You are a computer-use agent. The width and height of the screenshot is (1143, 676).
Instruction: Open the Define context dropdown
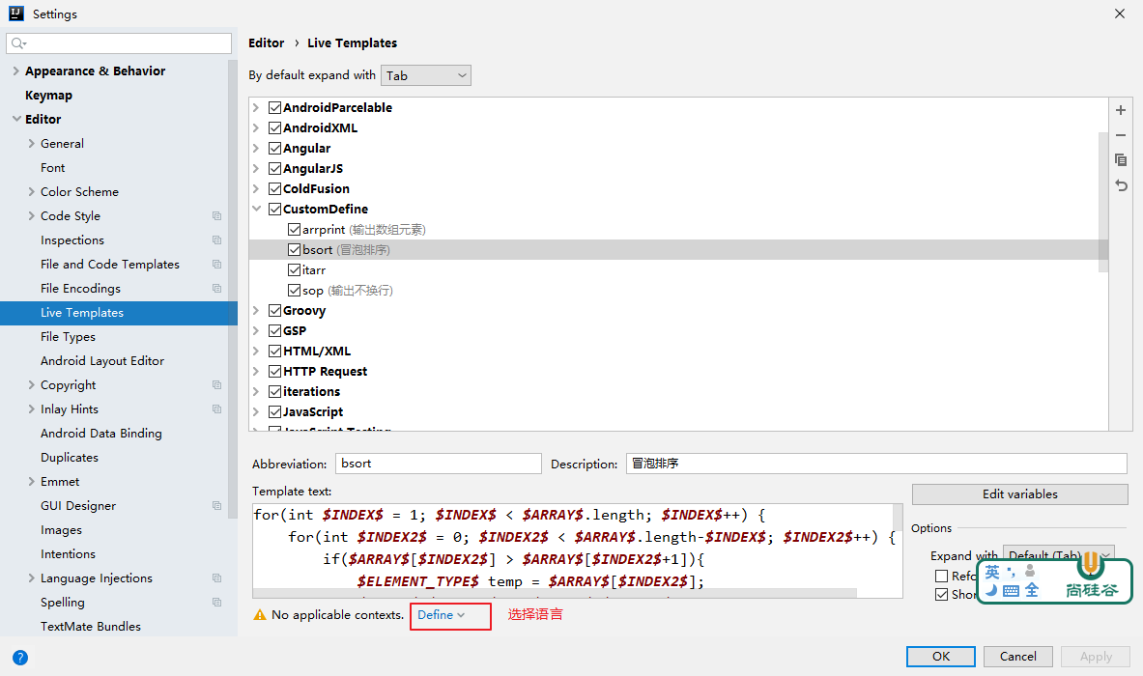(x=441, y=615)
